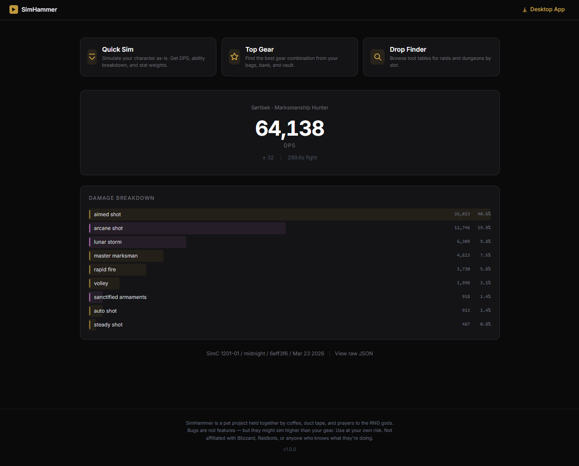The image size is (579, 466).
Task: Click the Desktop App download icon
Action: click(x=525, y=10)
